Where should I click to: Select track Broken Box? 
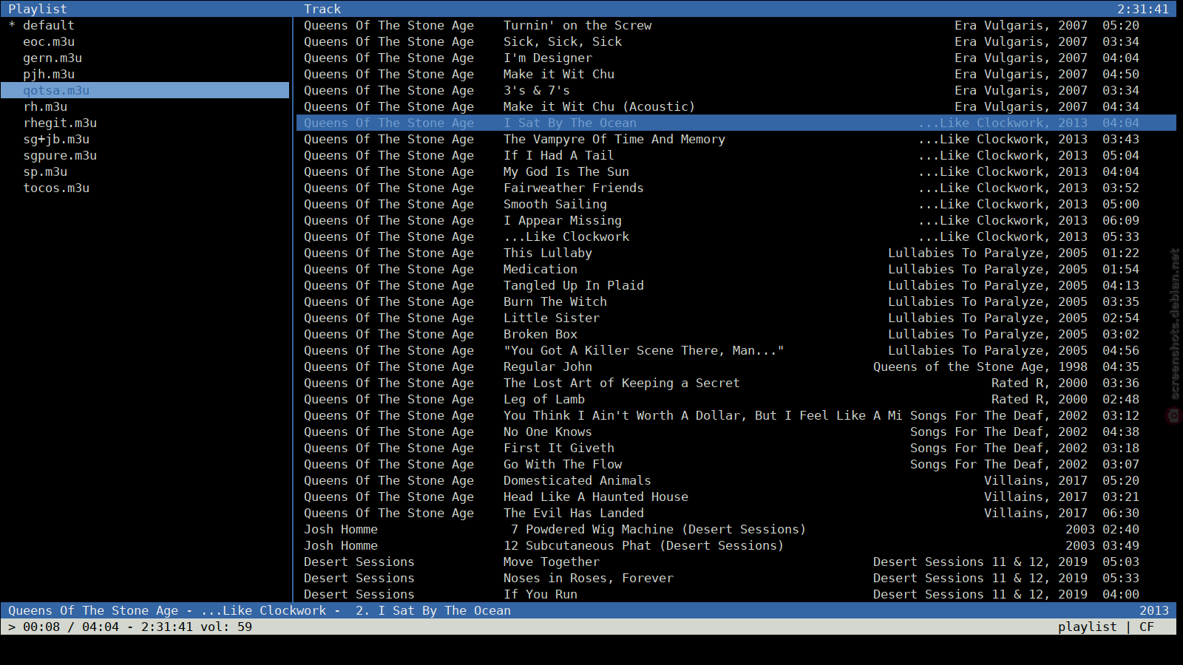tap(736, 334)
